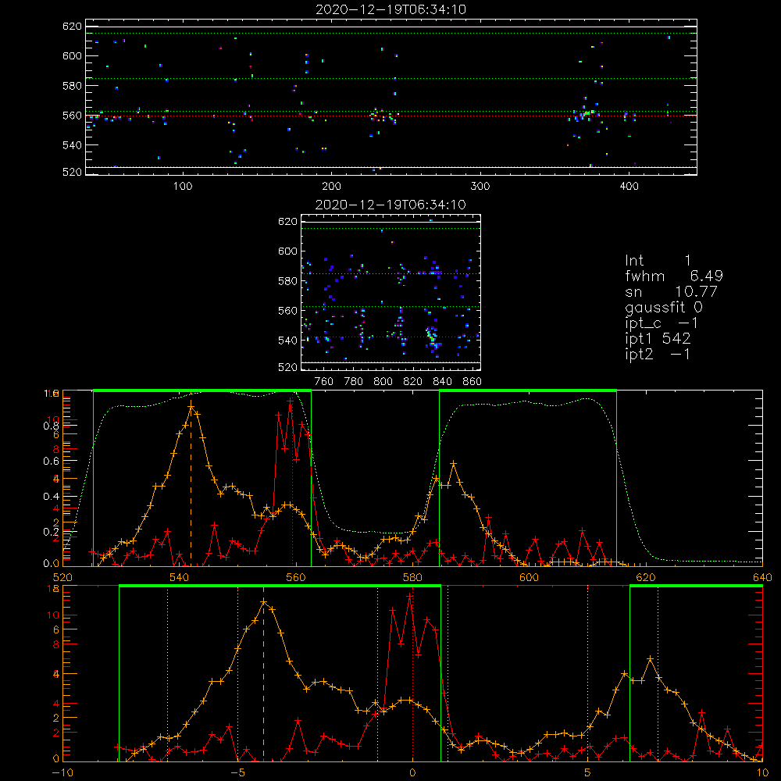Click the middle panel's title 2020-12-19T06:34:10
Screen dimensions: 781x781
tap(390, 205)
